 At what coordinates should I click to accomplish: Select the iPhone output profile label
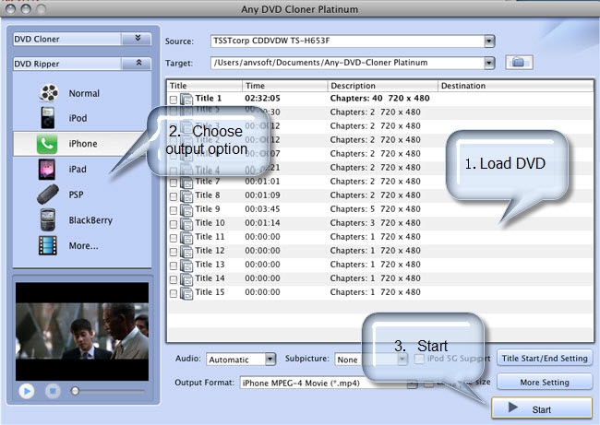pyautogui.click(x=83, y=144)
